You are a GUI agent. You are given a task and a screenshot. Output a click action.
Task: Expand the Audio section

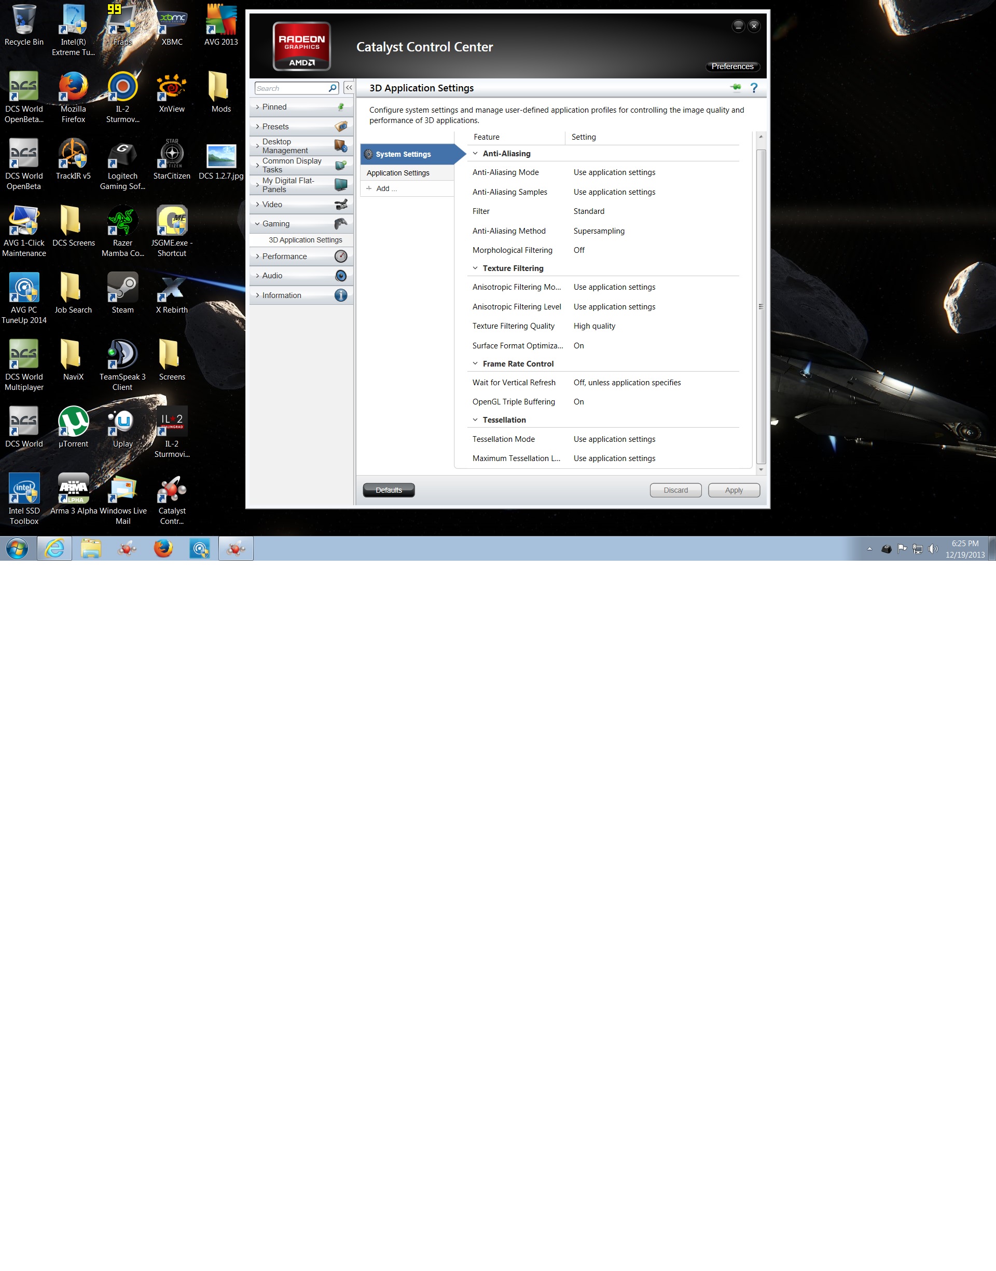258,276
